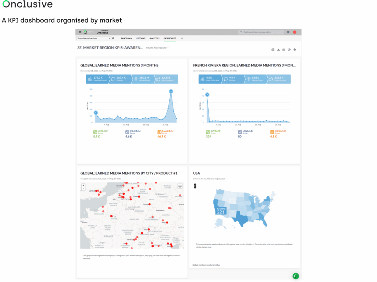377x282 pixels.
Task: Open the hamburger menu top left
Action: pos(79,32)
